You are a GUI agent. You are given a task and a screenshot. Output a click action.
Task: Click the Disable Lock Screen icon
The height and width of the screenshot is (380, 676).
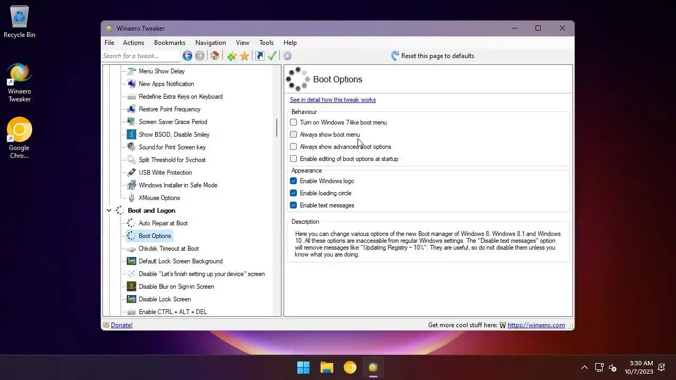tap(132, 299)
